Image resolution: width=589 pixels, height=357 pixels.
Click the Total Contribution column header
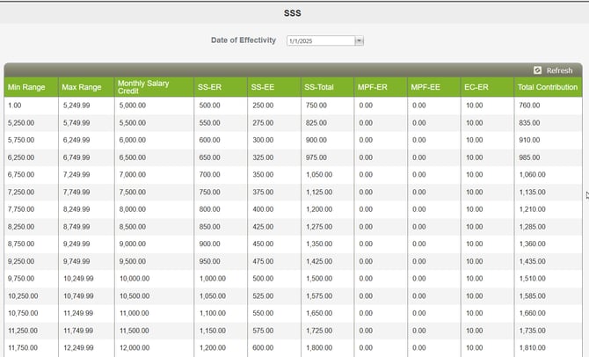[548, 87]
